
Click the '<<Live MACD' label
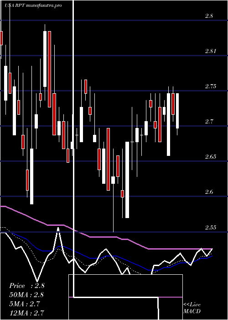pos(192,308)
